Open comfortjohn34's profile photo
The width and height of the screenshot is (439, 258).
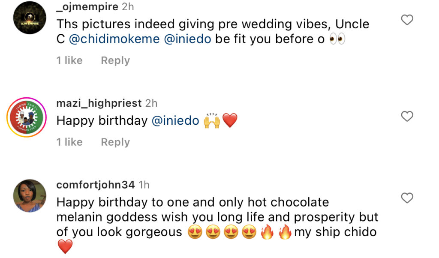tap(30, 196)
